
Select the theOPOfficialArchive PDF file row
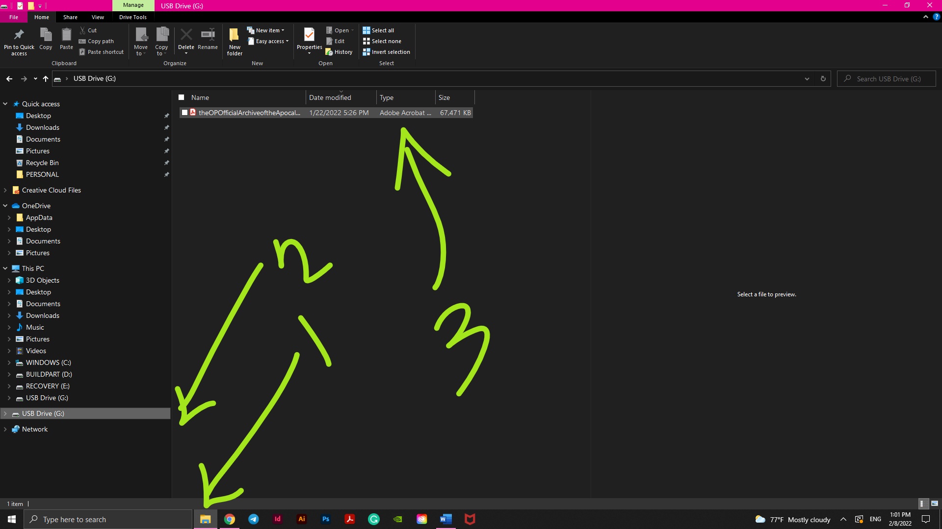click(x=326, y=113)
